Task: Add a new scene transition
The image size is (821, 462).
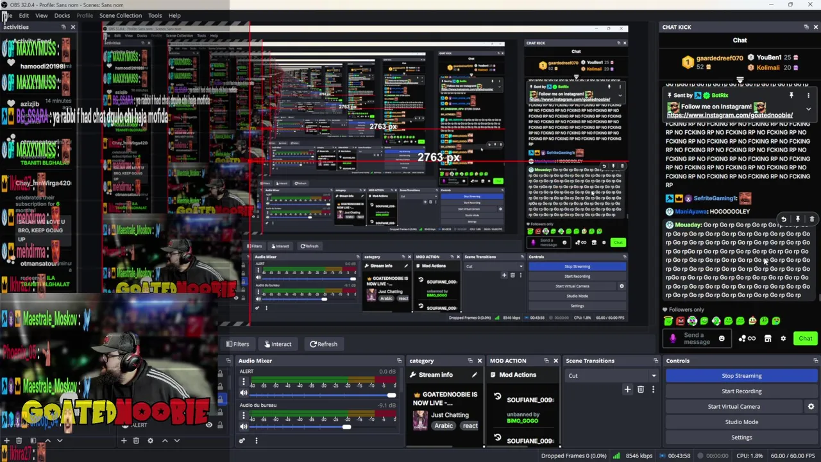Action: pos(627,389)
